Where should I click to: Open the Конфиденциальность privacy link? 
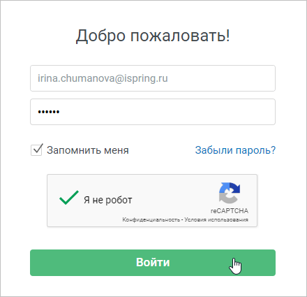[151, 219]
